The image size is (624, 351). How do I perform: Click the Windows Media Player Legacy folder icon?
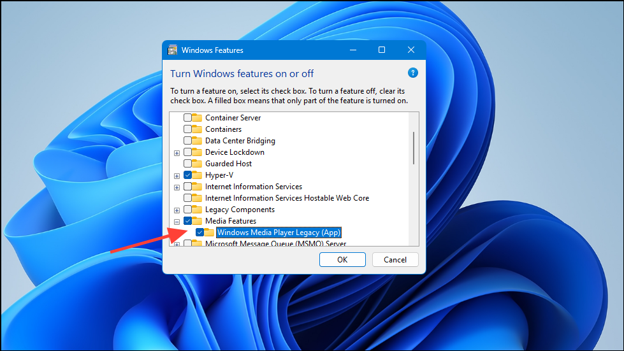click(209, 232)
